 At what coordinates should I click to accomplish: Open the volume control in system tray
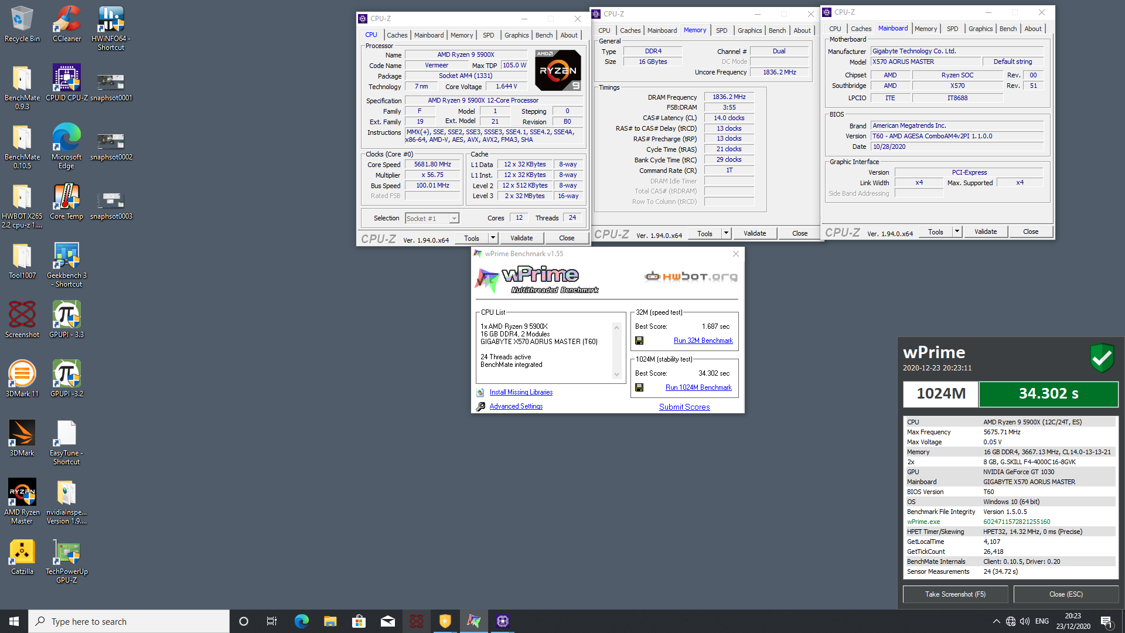point(1025,621)
